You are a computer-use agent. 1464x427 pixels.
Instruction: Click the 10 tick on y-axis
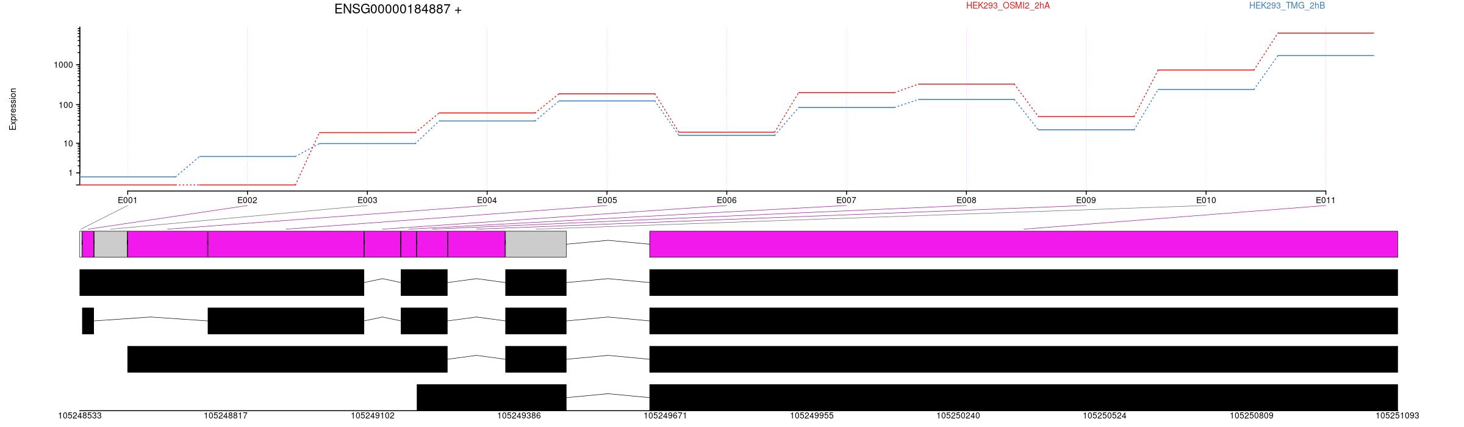(x=69, y=144)
